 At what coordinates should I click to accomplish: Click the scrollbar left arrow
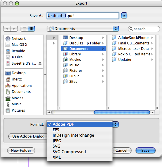click(49, 112)
